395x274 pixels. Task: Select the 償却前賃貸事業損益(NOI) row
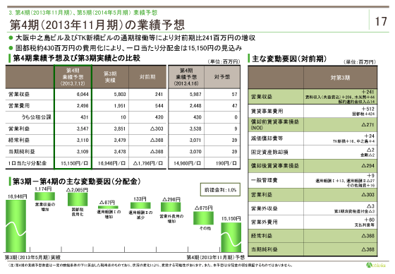point(312,124)
